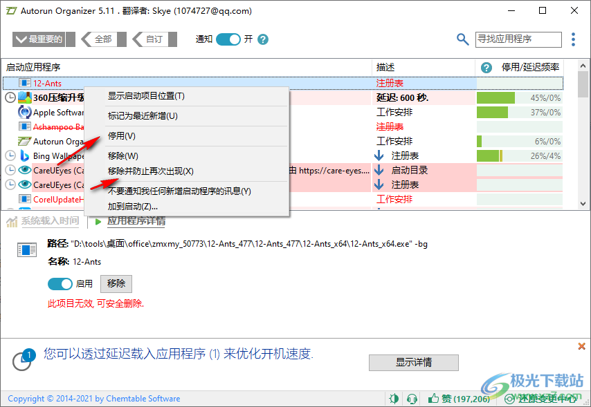
Task: Switch to the 应用程序详情 tab
Action: [136, 221]
